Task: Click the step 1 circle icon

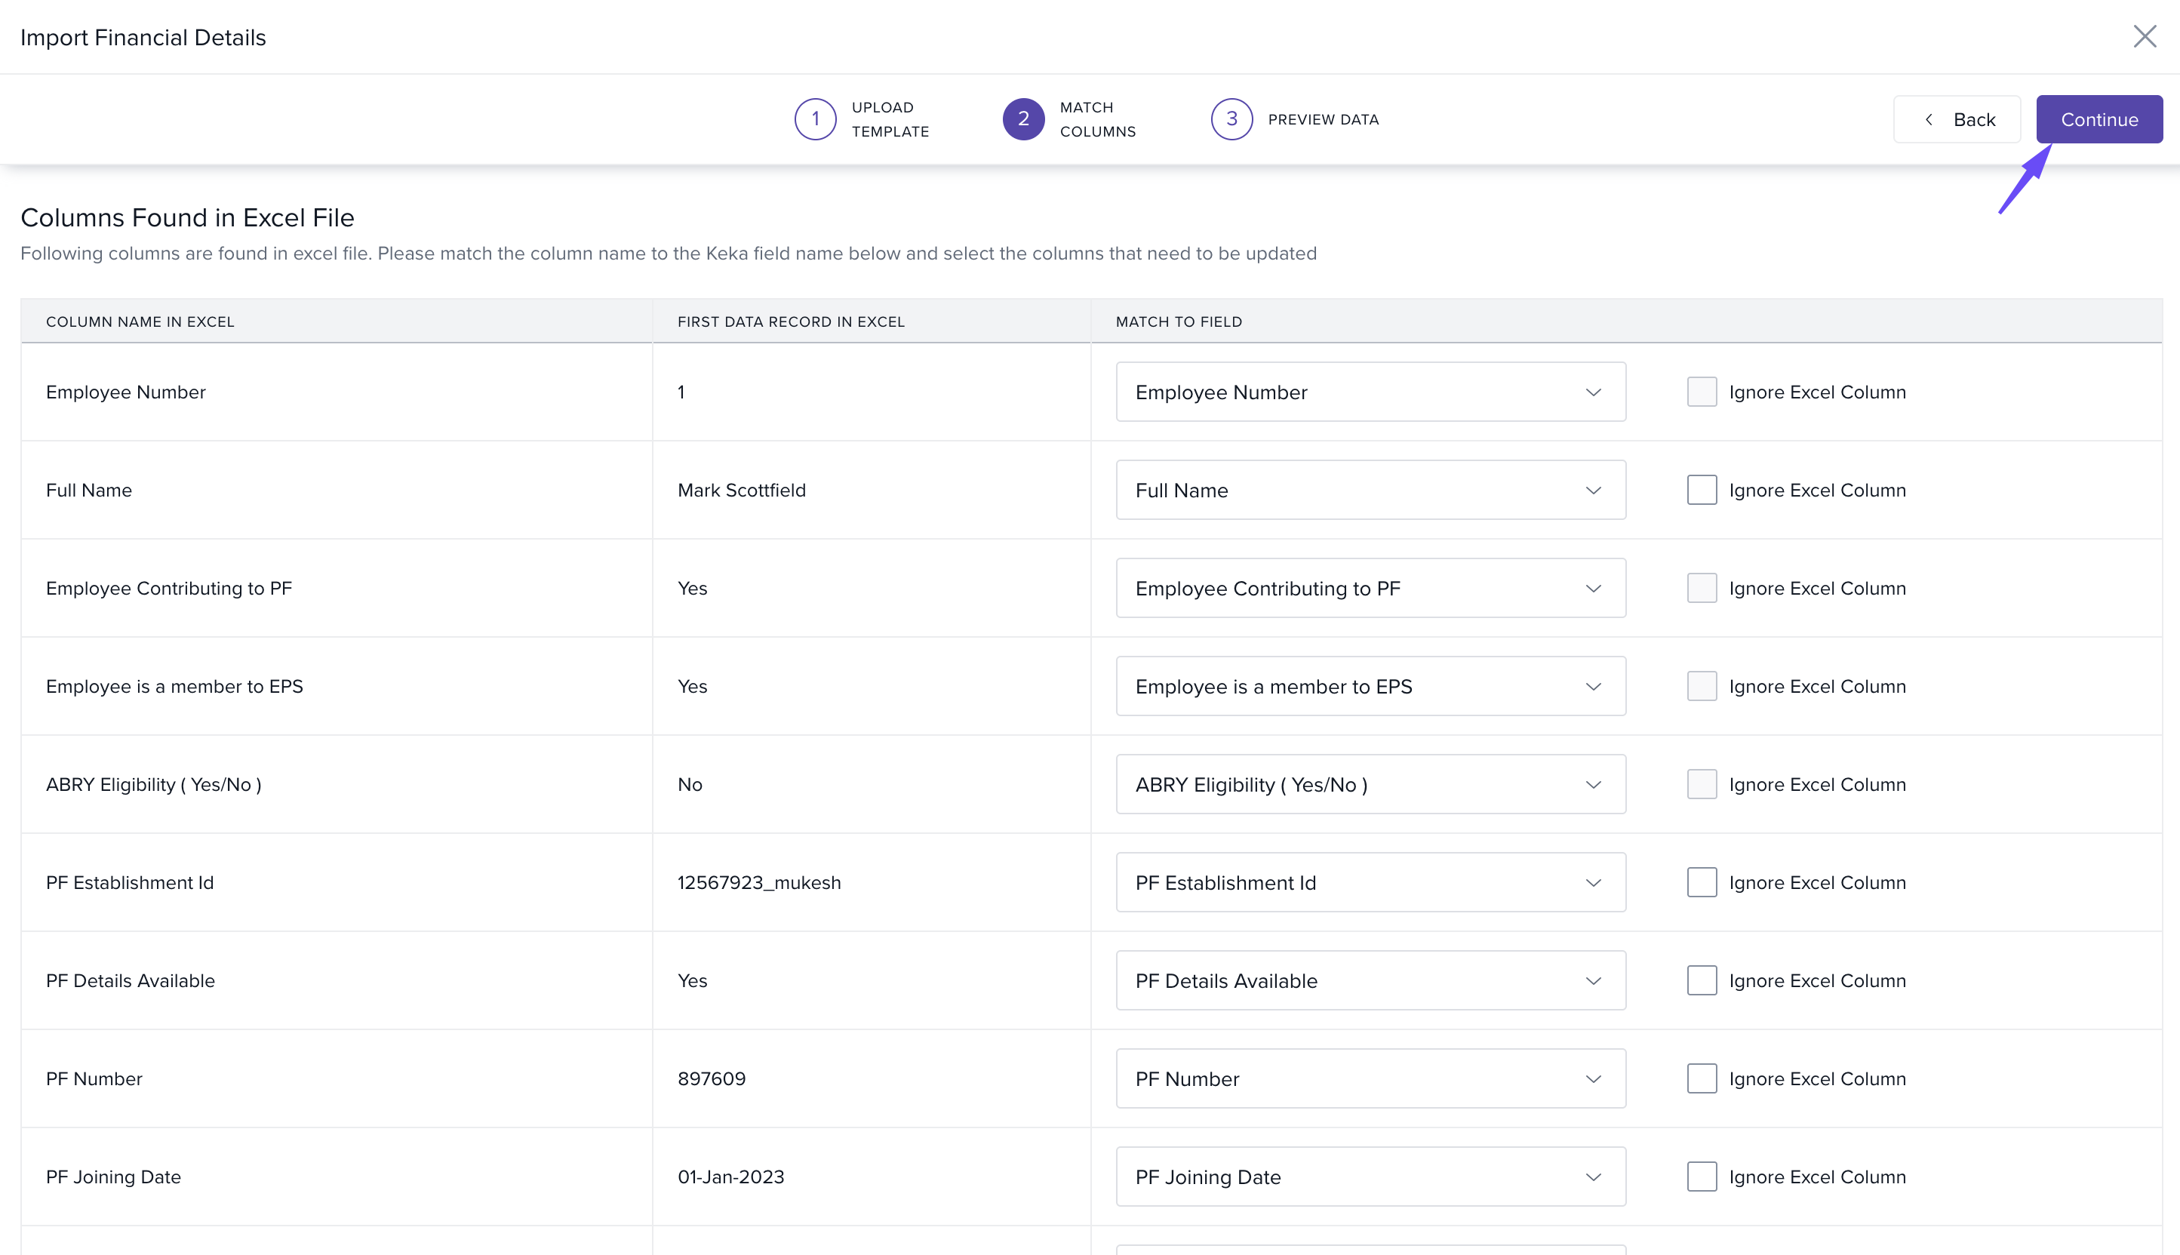Action: [814, 119]
